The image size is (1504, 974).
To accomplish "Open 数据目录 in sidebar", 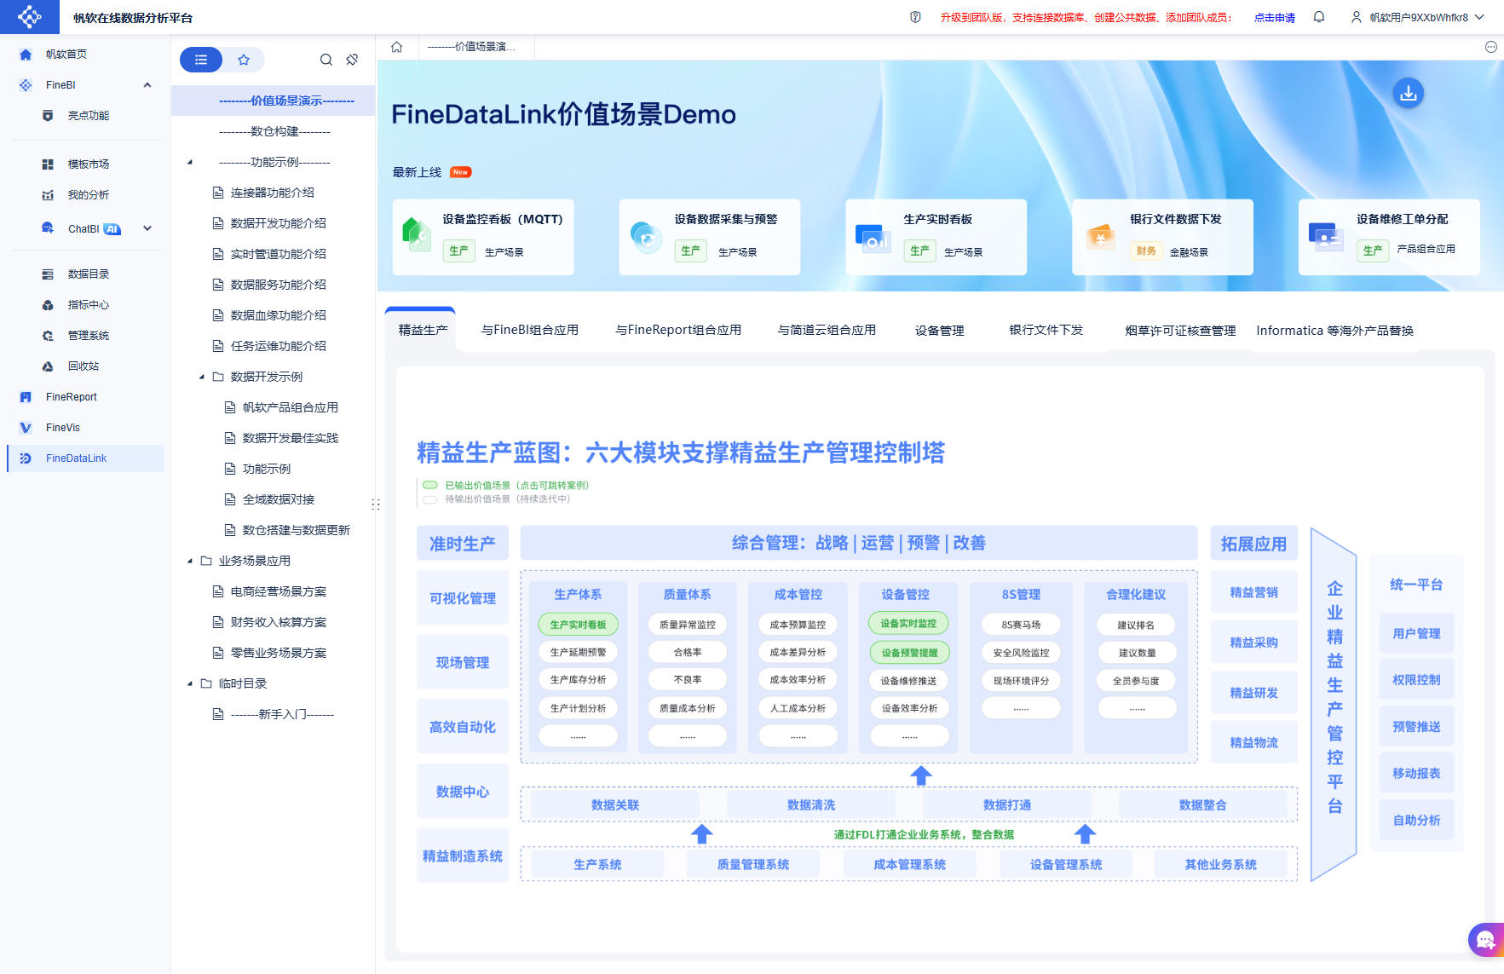I will point(89,274).
